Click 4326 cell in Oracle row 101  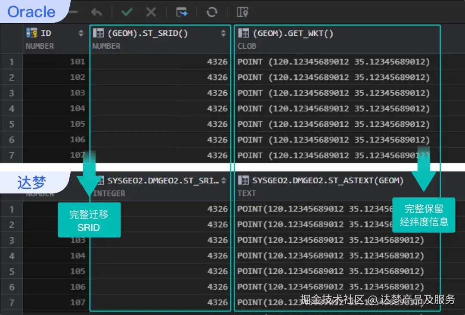point(161,62)
